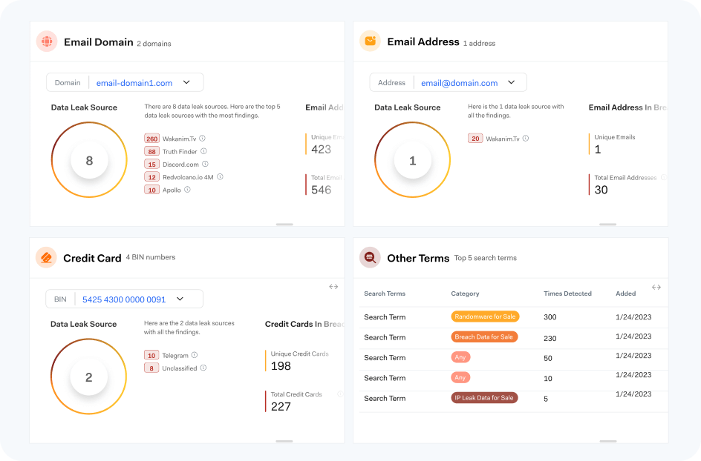
Task: Open info icon beside Wakanim.Tv in Email Address card
Action: coord(526,139)
